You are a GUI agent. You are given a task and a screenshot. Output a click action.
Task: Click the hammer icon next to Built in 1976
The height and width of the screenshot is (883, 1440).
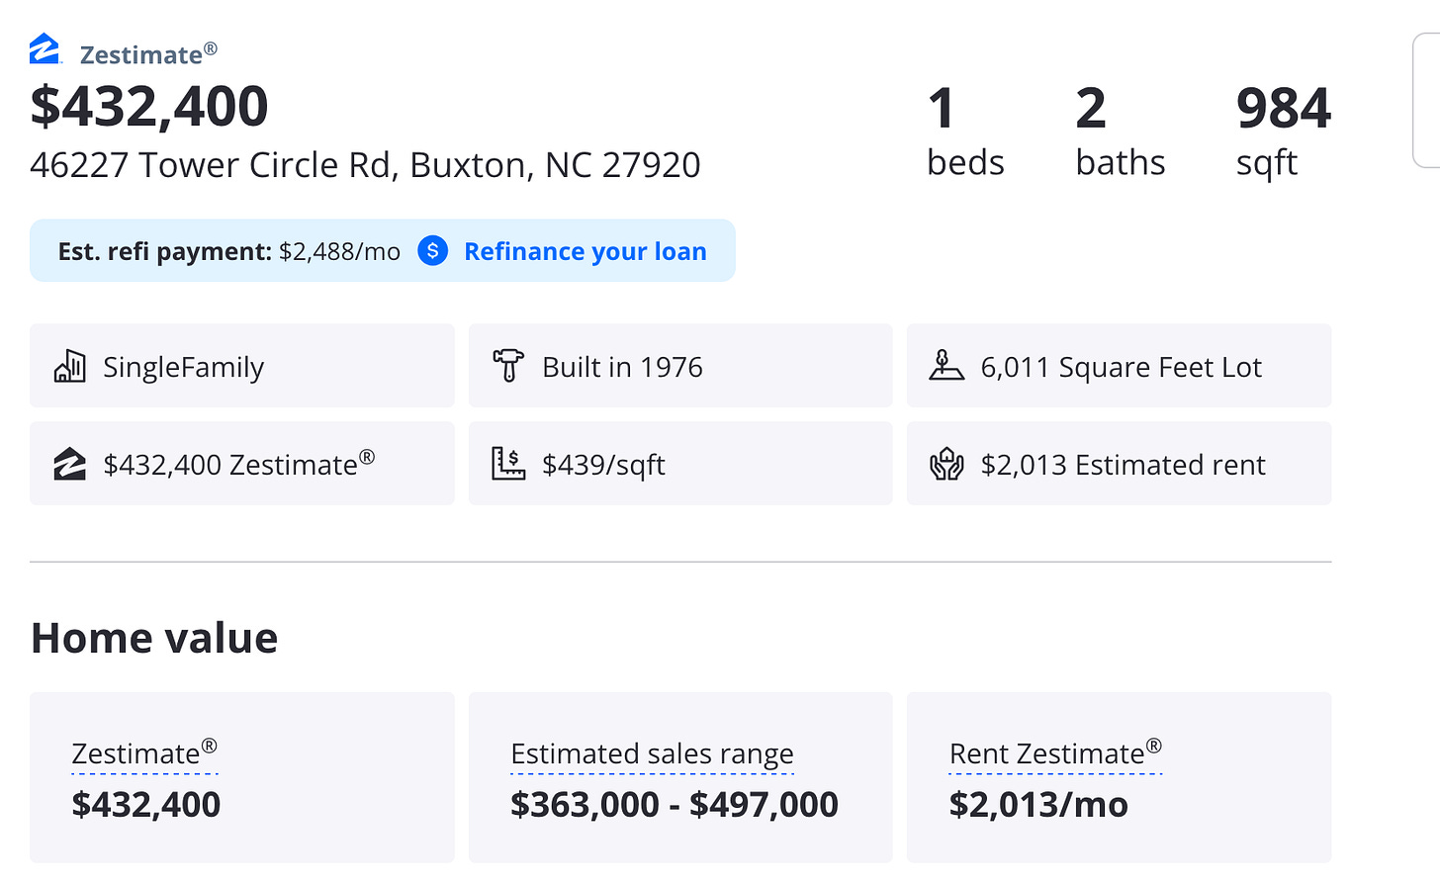508,366
